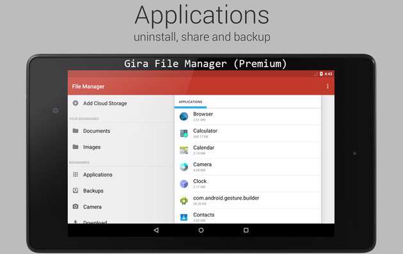Click the Camera app icon in list
The width and height of the screenshot is (403, 254).
[x=184, y=167]
